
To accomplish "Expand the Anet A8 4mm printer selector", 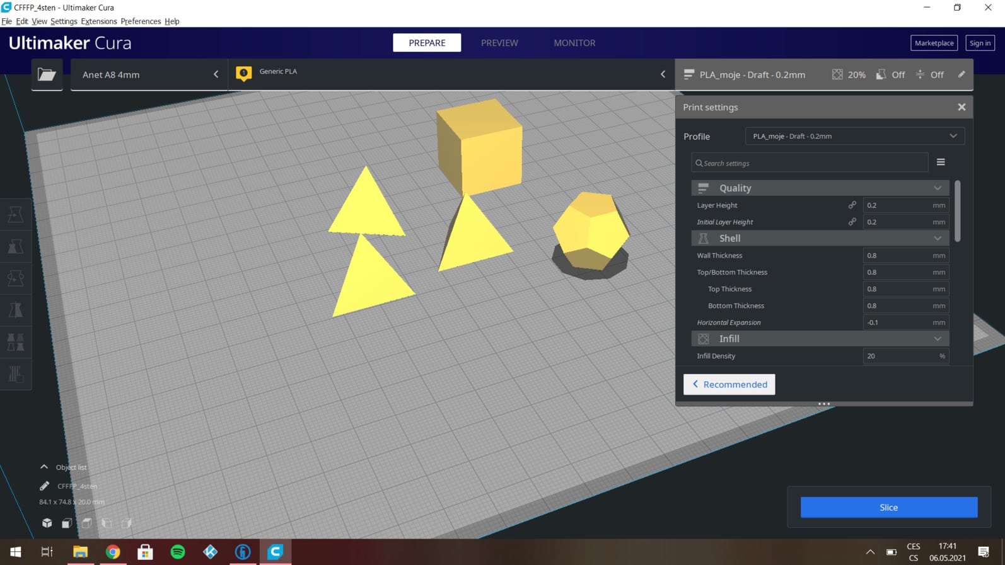I will (x=149, y=74).
